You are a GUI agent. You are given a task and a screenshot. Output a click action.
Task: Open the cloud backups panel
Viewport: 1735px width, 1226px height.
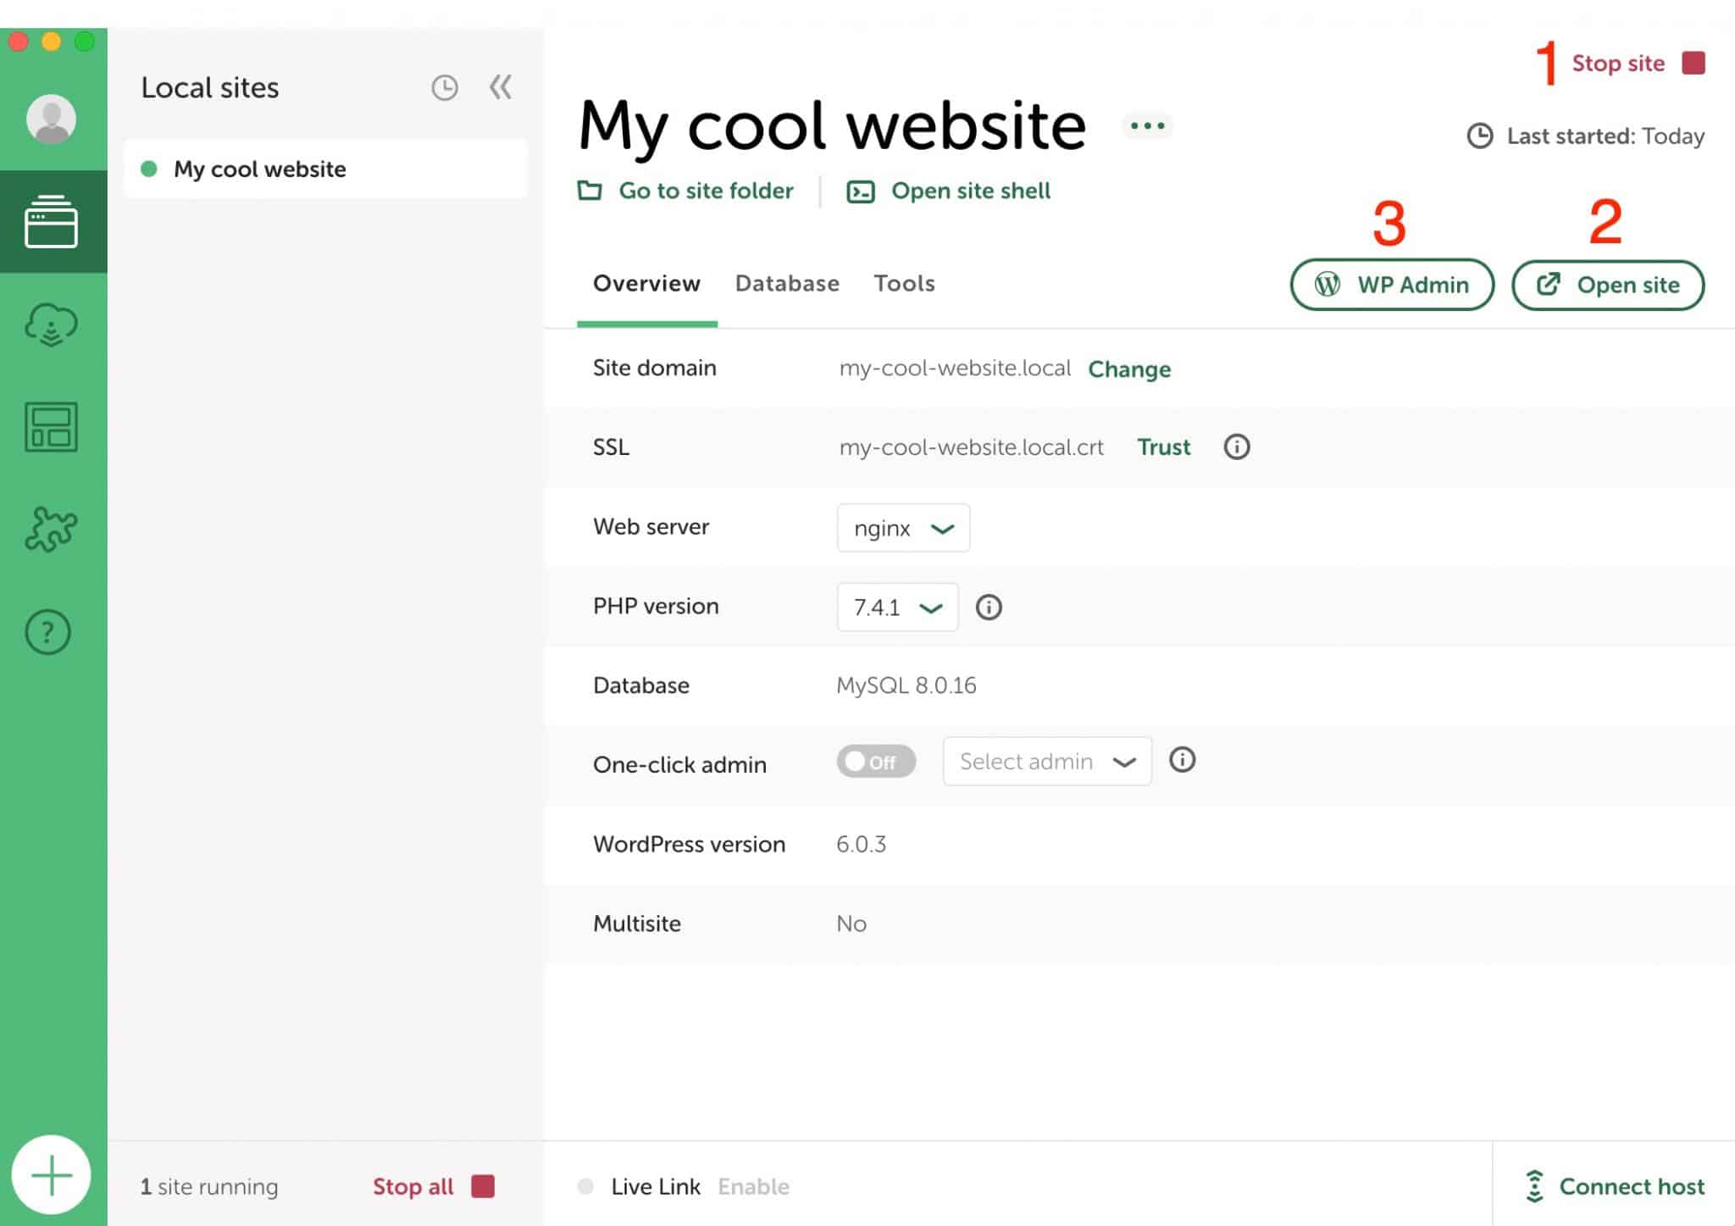pos(52,325)
